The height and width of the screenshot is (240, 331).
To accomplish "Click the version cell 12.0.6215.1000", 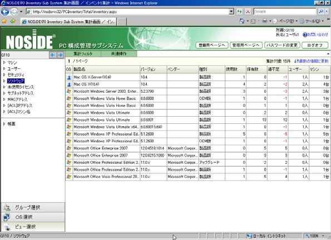I will pos(153,156).
